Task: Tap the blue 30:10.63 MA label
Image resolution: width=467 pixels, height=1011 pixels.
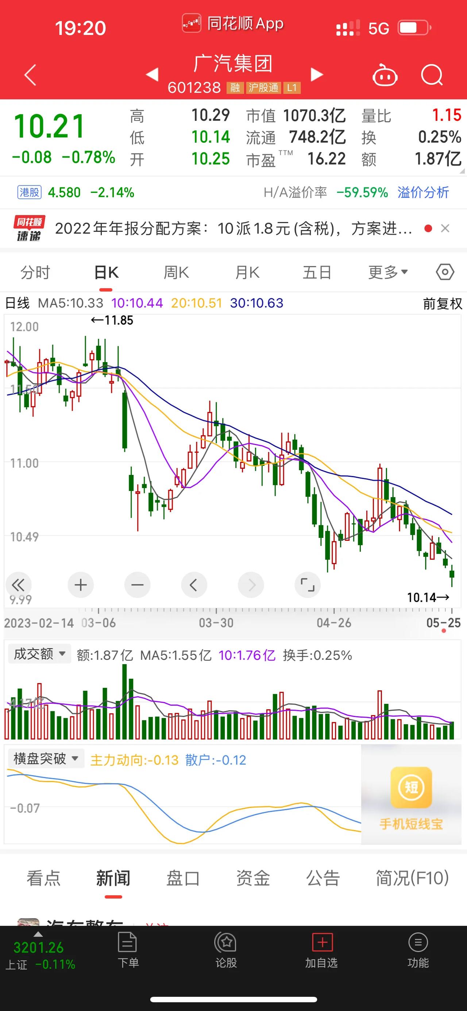Action: (256, 303)
